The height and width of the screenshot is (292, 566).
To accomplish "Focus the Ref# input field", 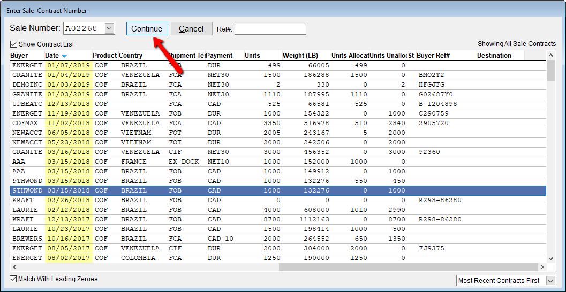I will pos(270,29).
